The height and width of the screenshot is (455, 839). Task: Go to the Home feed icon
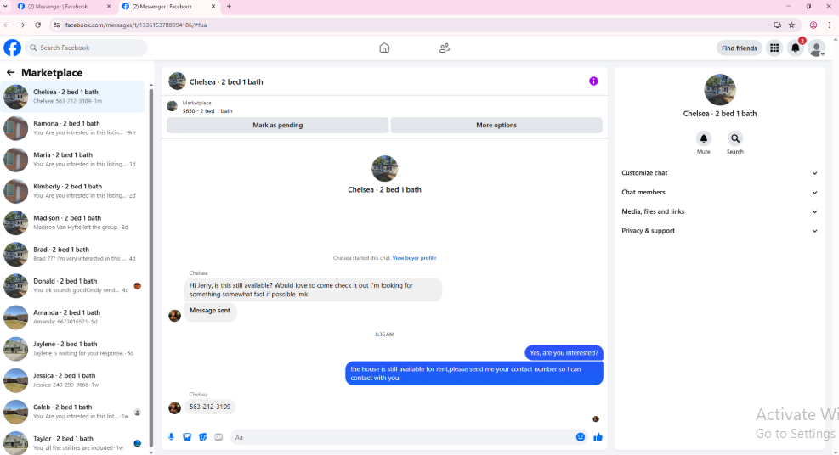click(384, 48)
